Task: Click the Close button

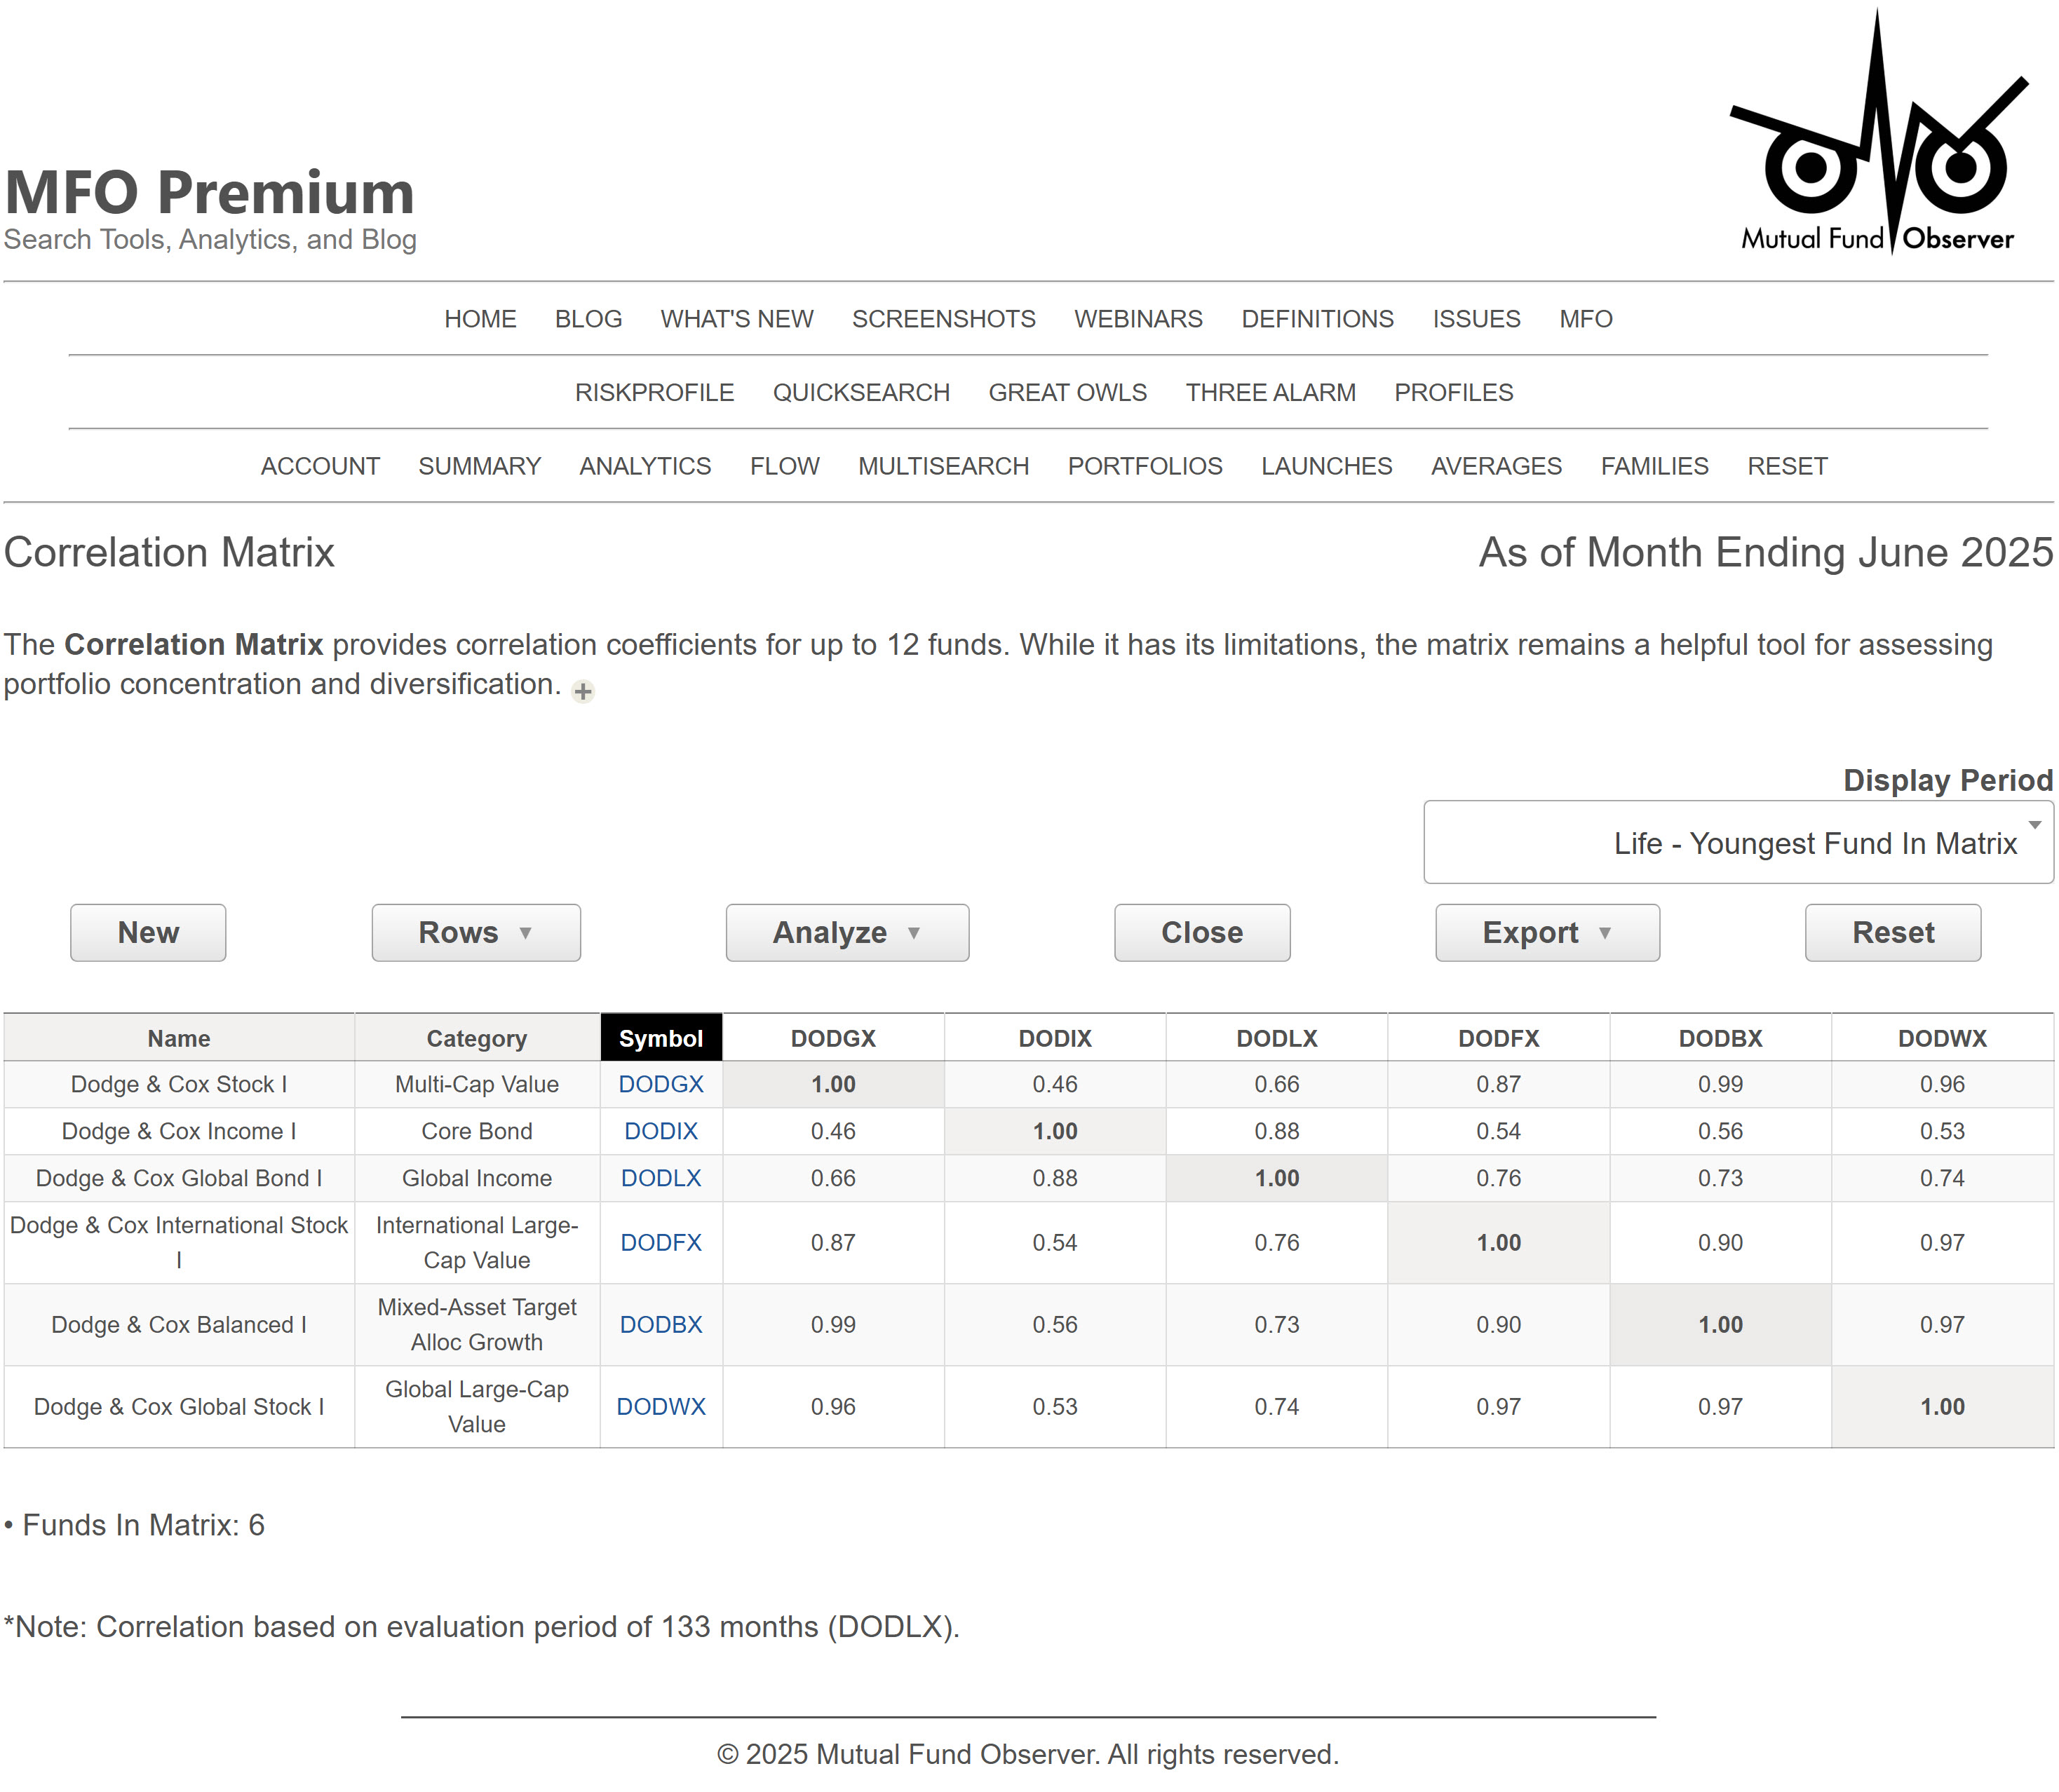Action: (1201, 932)
